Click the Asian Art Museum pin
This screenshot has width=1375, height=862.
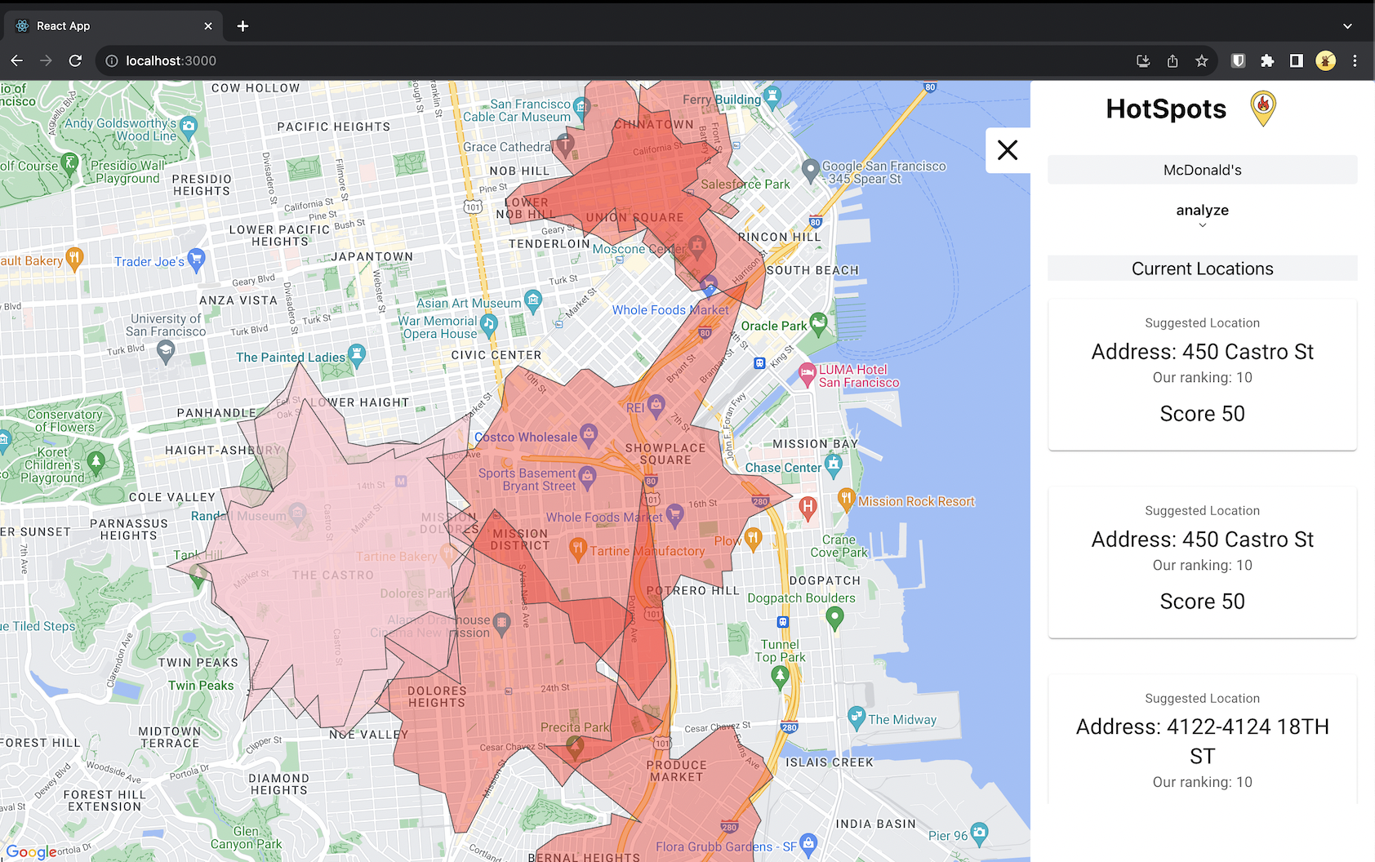(533, 301)
